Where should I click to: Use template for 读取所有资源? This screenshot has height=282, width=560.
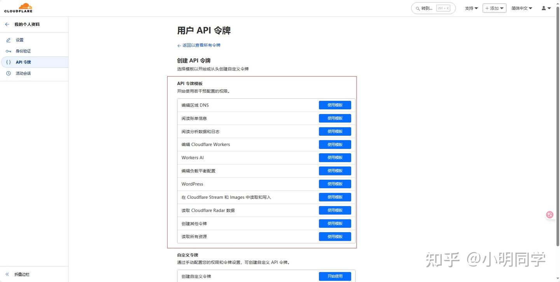click(x=335, y=236)
